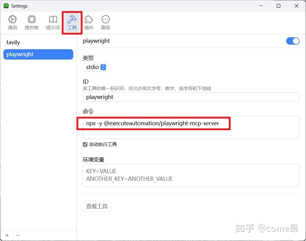This screenshot has width=306, height=241.
Task: Select the 提供商 (Providers) settings icon
Action: 32,21
